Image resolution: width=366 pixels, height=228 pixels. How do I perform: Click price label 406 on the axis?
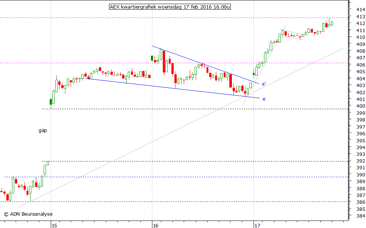point(361,65)
